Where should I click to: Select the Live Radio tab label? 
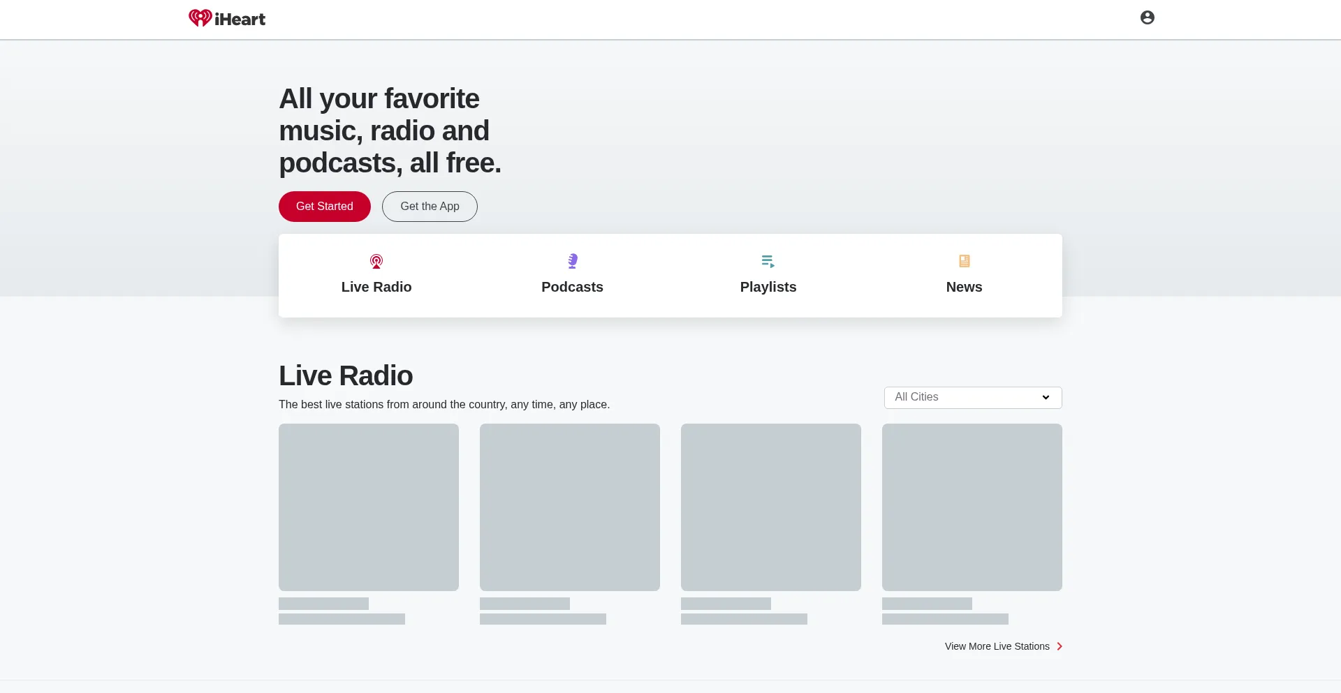tap(376, 287)
